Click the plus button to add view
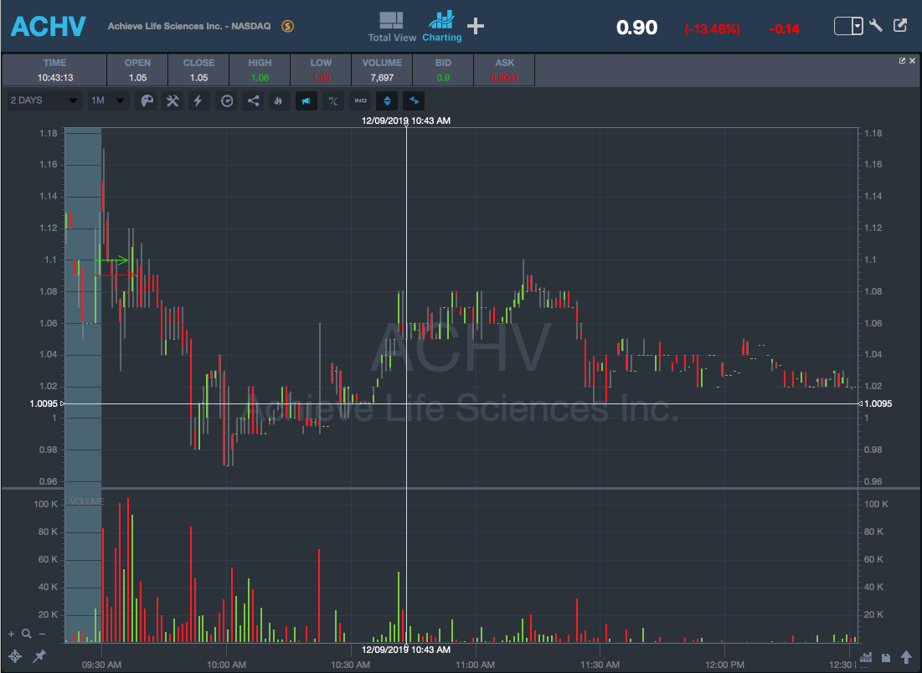Viewport: 922px width, 673px height. click(x=476, y=26)
